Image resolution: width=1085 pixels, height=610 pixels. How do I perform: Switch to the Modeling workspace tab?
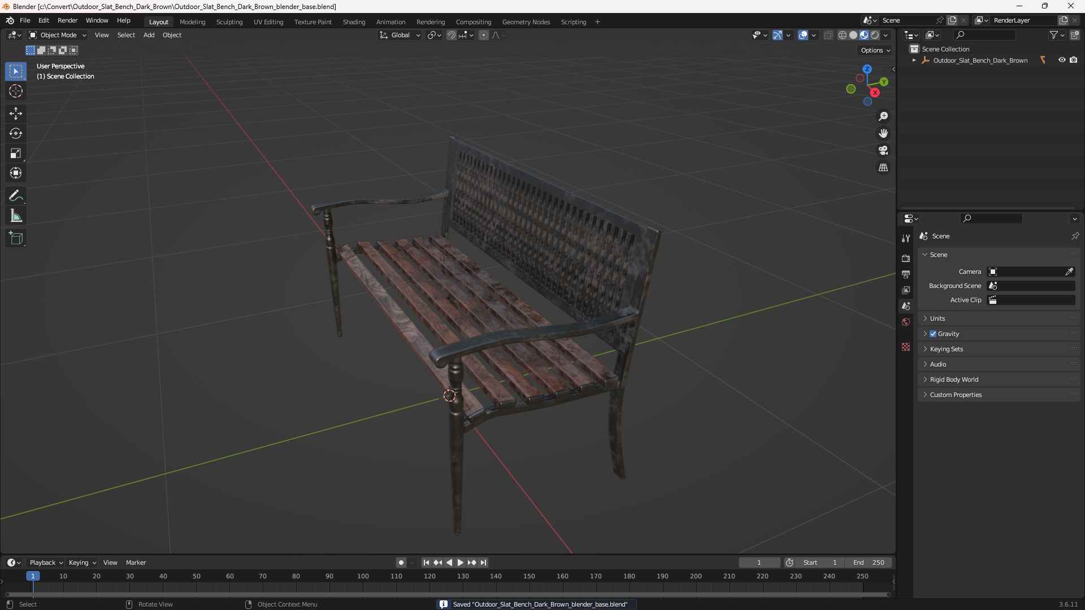[192, 22]
